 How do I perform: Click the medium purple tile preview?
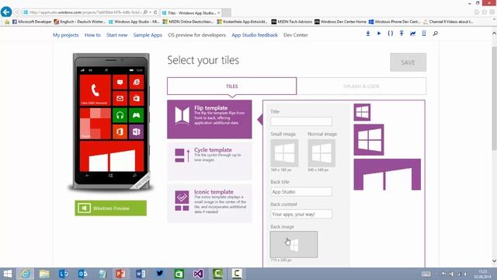pos(369,140)
